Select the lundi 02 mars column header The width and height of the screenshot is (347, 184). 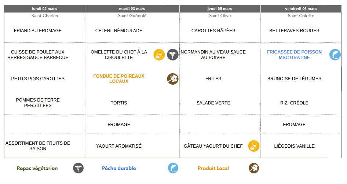point(44,9)
